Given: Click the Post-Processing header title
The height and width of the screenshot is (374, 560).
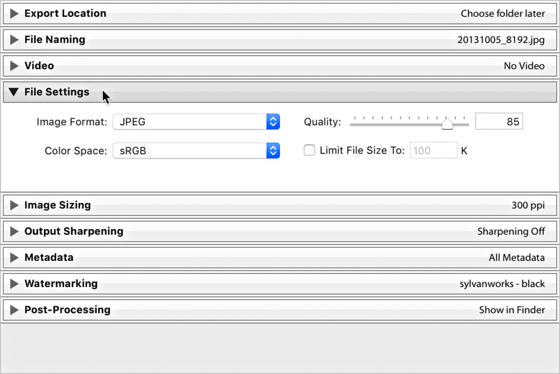Looking at the screenshot, I should pyautogui.click(x=67, y=309).
